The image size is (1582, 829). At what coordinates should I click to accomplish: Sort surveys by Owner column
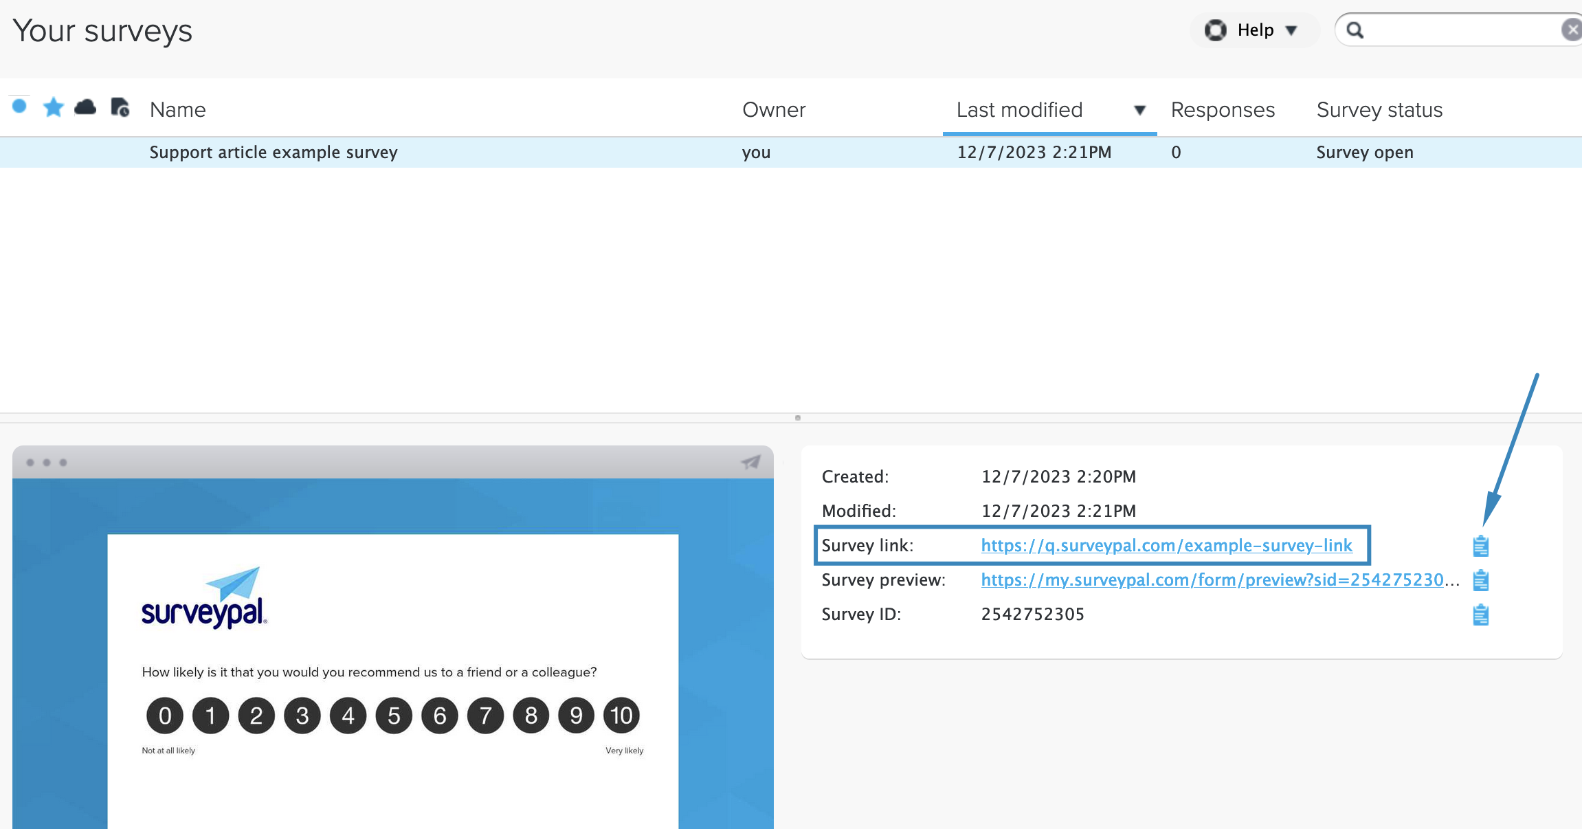pos(774,110)
